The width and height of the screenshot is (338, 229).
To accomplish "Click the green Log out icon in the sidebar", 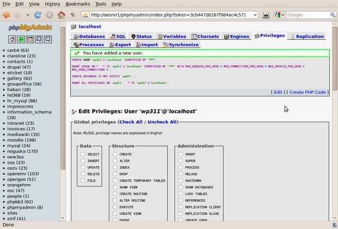I will click(x=21, y=39).
